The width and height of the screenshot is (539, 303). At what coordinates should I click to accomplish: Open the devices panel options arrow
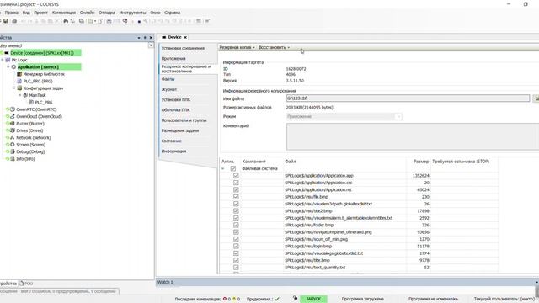click(139, 37)
